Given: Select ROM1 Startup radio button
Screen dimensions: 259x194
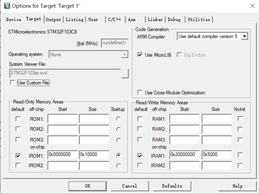Looking at the screenshot, I should 118,119.
